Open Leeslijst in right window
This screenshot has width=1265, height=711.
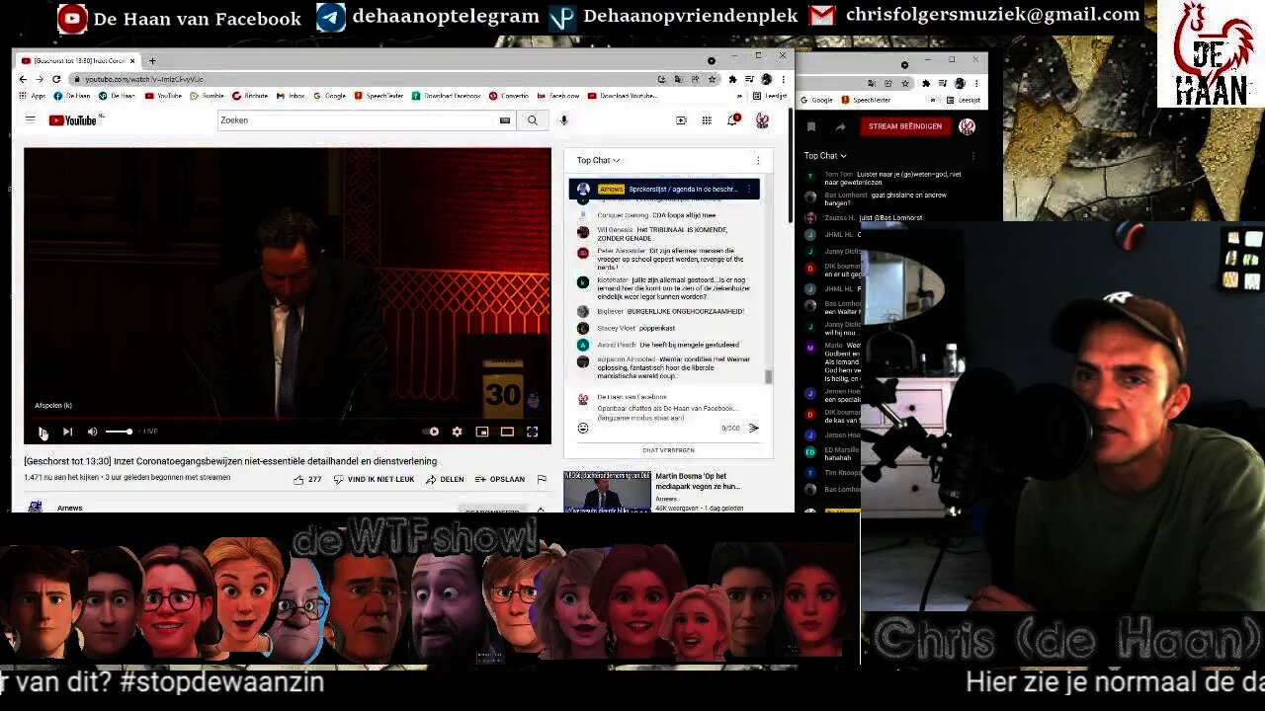click(x=964, y=100)
